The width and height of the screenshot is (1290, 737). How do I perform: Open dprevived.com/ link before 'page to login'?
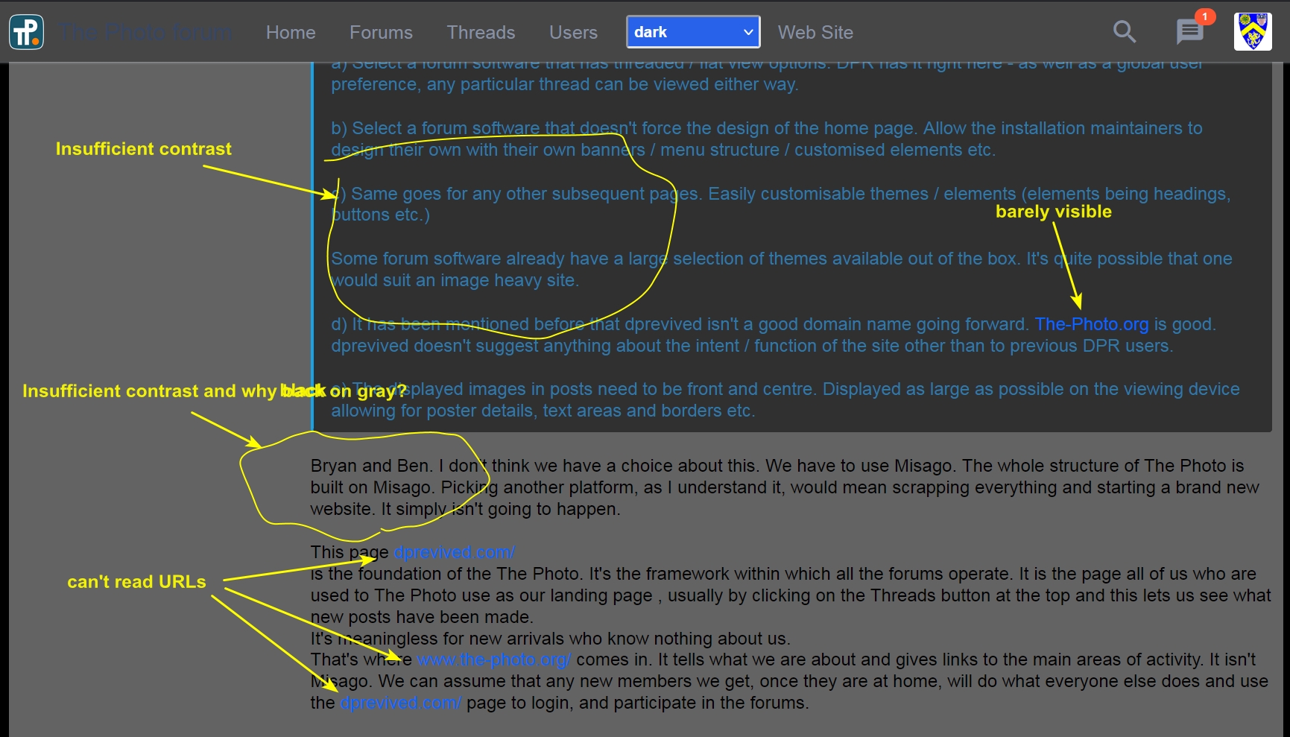coord(401,703)
